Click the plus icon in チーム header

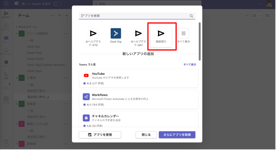tap(66, 16)
